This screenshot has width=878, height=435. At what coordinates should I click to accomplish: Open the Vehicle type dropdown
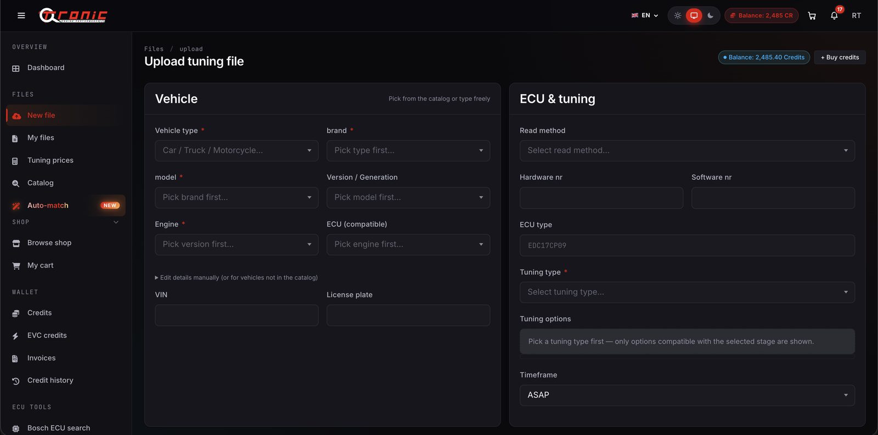[237, 150]
